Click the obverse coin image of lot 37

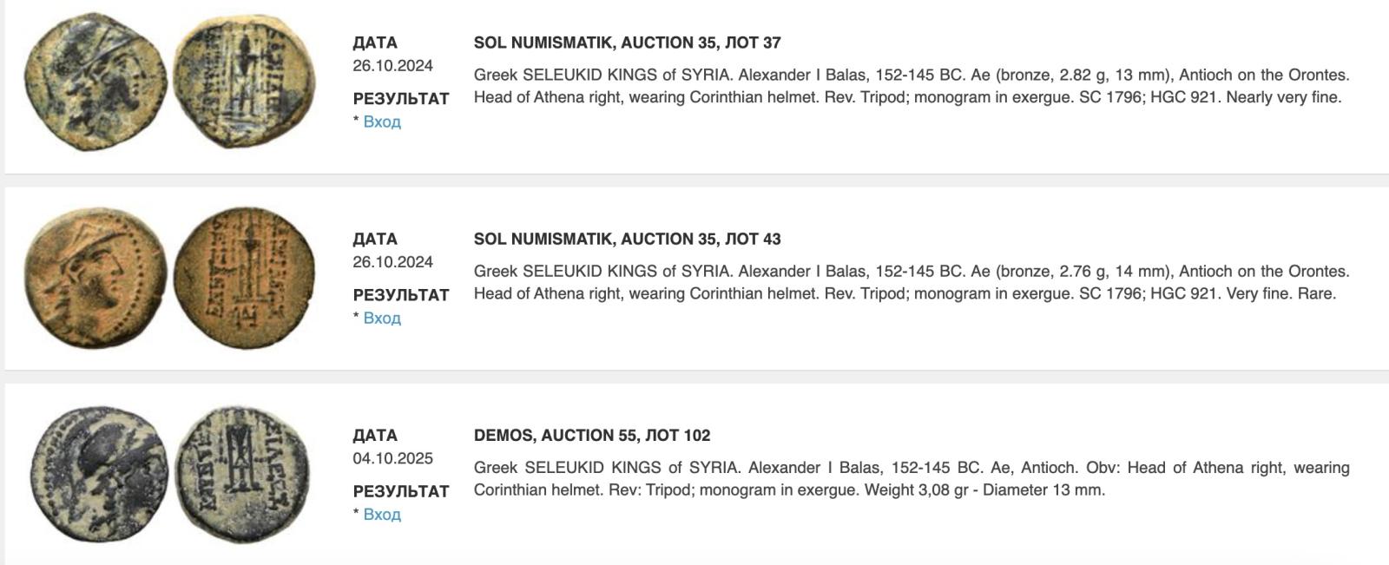[95, 82]
